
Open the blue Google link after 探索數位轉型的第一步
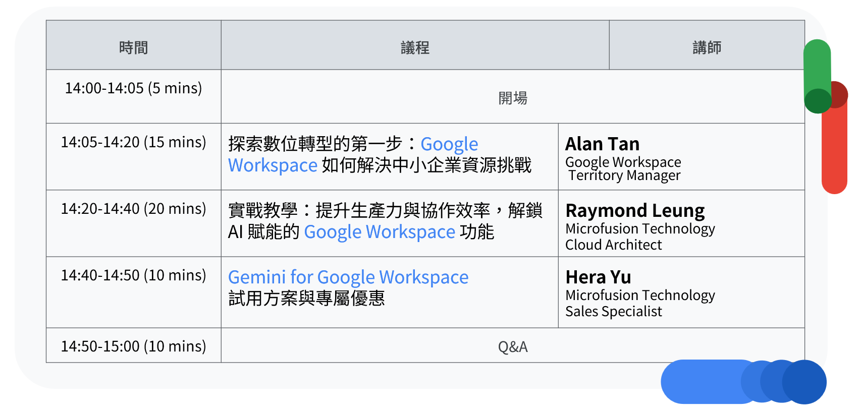pyautogui.click(x=449, y=144)
